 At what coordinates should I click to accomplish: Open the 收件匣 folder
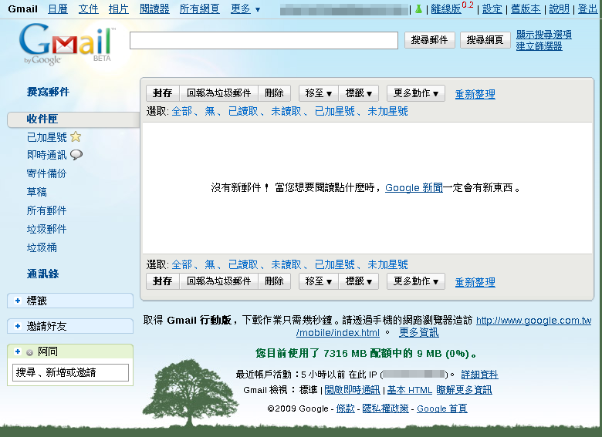click(42, 119)
